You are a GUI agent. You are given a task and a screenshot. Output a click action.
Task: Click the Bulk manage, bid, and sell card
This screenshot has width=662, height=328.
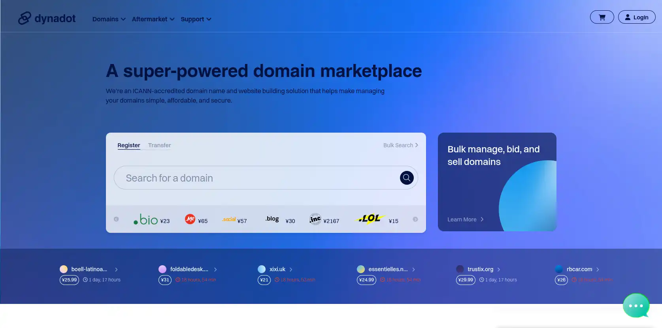[x=497, y=182]
